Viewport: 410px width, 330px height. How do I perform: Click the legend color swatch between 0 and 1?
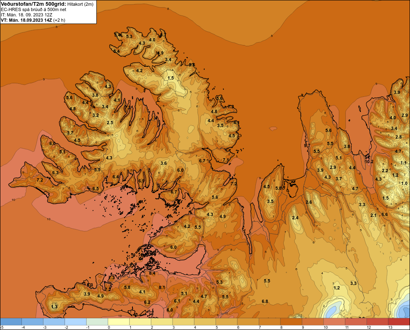[x=118, y=322]
